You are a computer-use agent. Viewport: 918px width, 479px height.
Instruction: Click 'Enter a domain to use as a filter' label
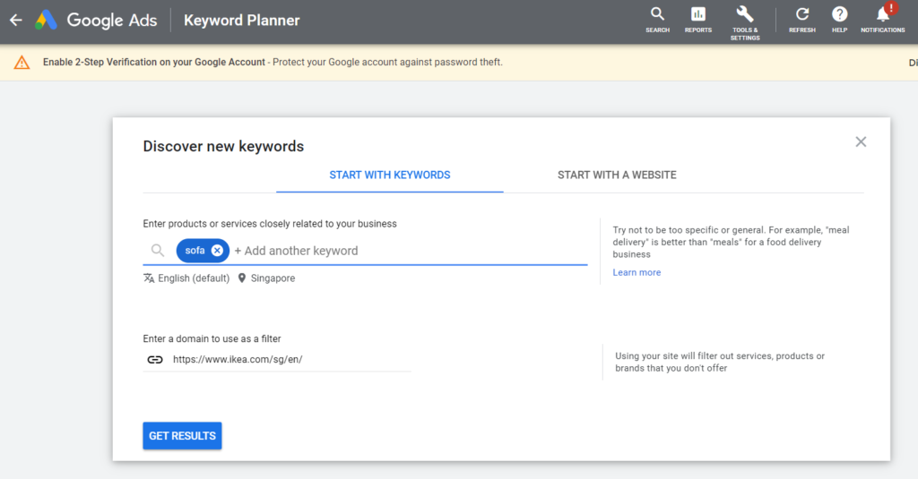212,338
